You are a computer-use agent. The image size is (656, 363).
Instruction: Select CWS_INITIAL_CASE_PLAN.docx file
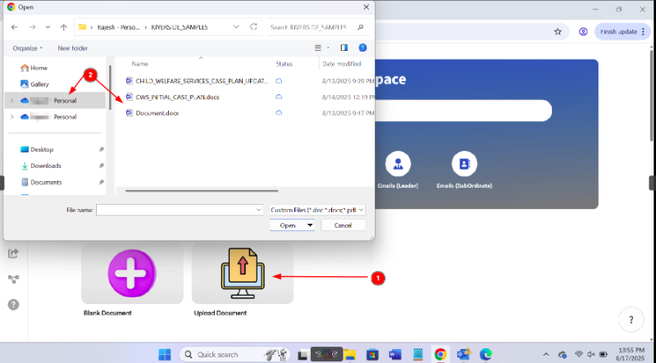(x=177, y=97)
